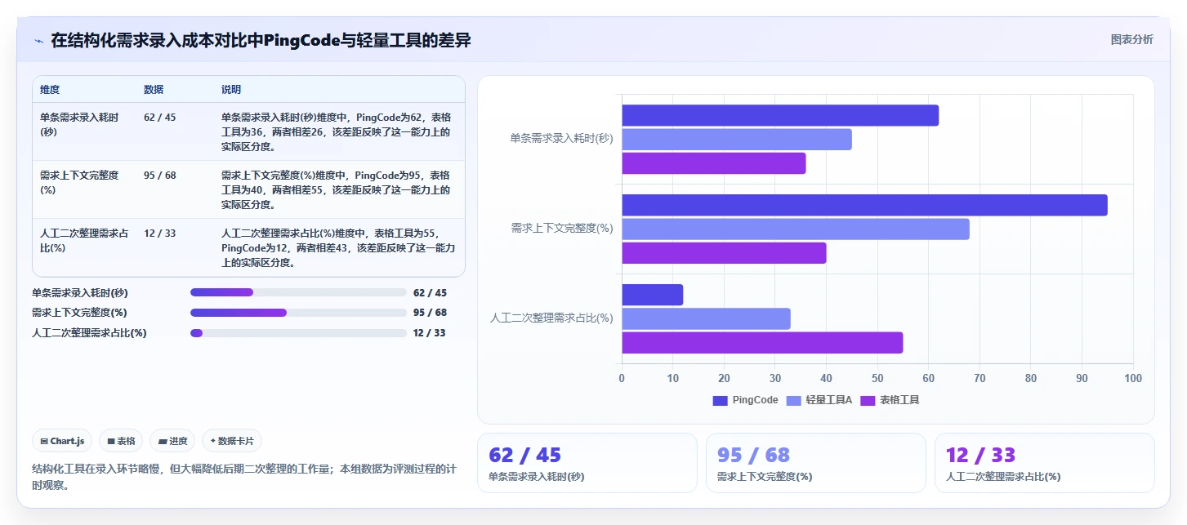Image resolution: width=1187 pixels, height=525 pixels.
Task: Click progress bar for 人工二次整理需求占比(%)
Action: click(298, 333)
